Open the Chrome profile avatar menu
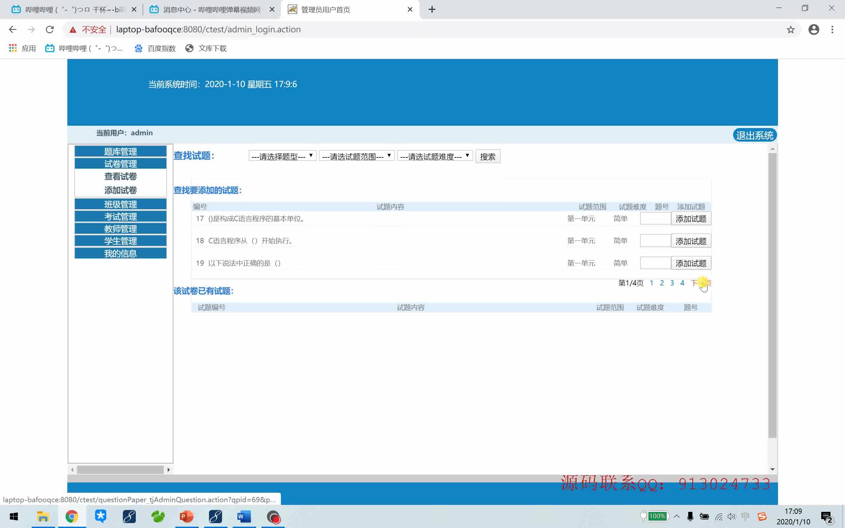845x528 pixels. click(x=814, y=30)
